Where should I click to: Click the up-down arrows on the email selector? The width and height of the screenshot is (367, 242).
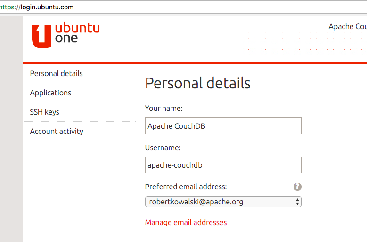coord(297,202)
